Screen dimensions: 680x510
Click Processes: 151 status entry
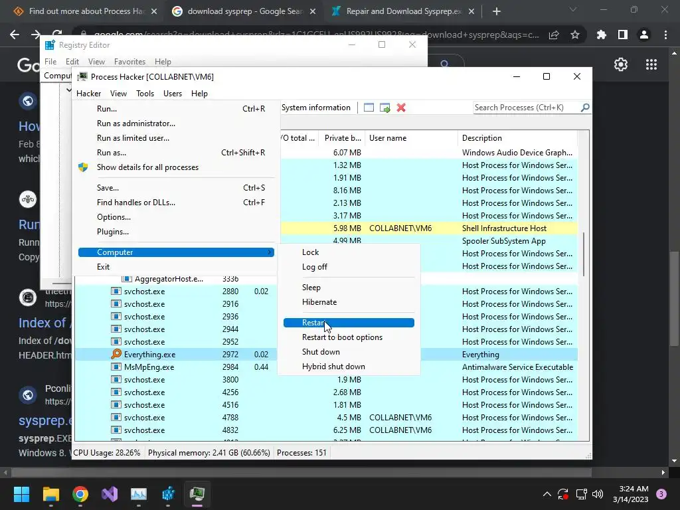coord(301,453)
